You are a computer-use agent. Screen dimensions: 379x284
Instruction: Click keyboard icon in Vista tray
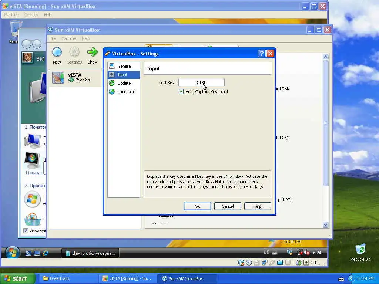(275, 253)
